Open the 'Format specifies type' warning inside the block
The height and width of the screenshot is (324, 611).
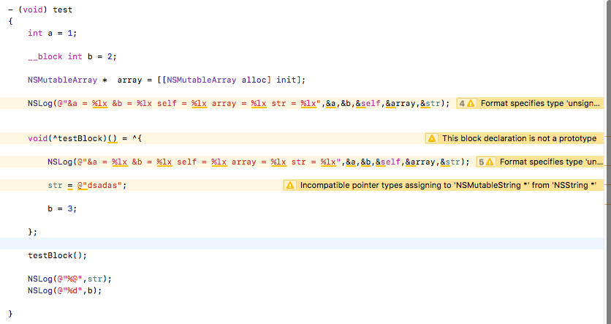(551, 162)
